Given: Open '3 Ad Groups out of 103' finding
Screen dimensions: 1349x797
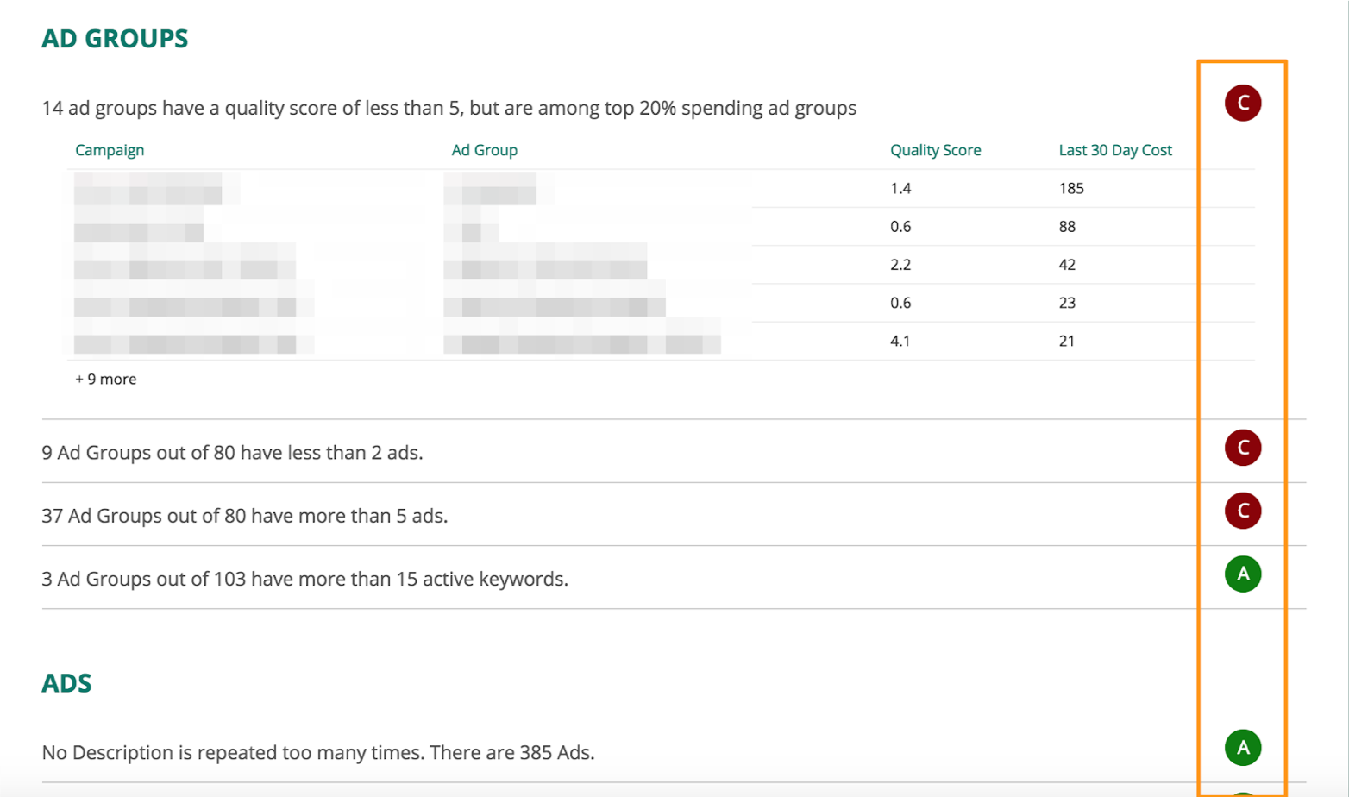Looking at the screenshot, I should [304, 579].
